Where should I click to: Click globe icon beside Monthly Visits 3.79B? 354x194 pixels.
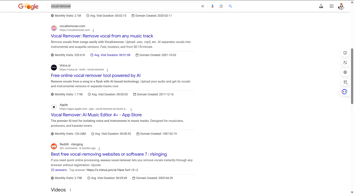point(52,178)
